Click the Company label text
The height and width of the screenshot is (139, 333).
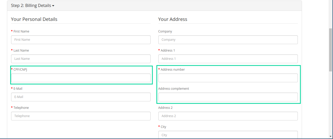[165, 31]
